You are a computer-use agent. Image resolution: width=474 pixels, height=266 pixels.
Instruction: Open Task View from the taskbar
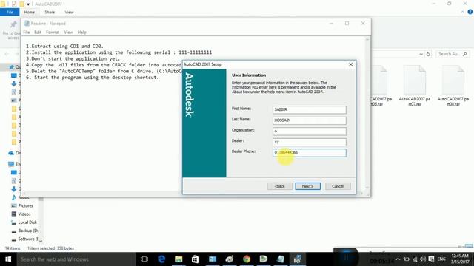point(144,259)
